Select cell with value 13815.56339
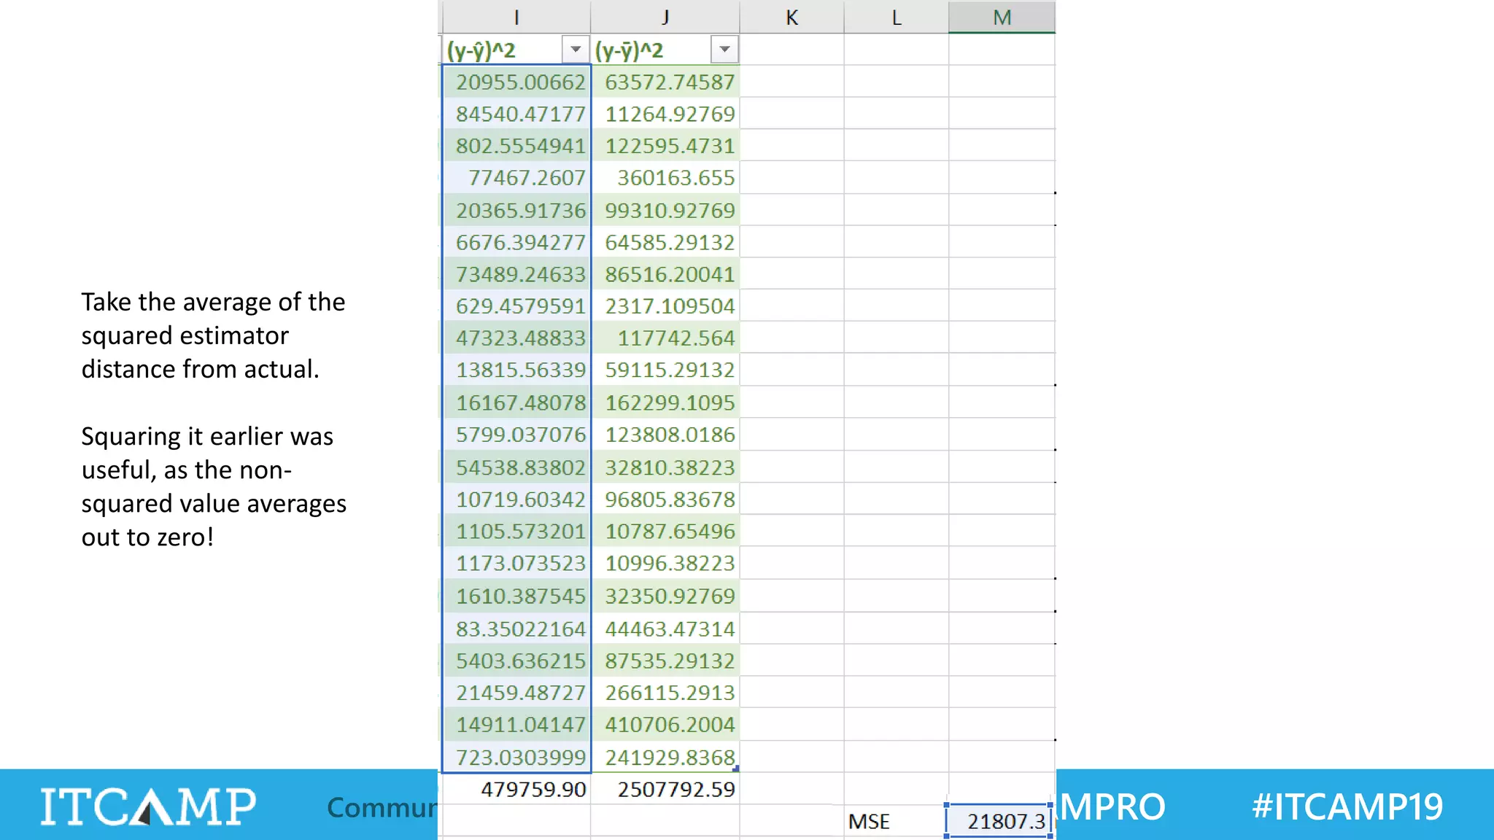1494x840 pixels. point(516,370)
